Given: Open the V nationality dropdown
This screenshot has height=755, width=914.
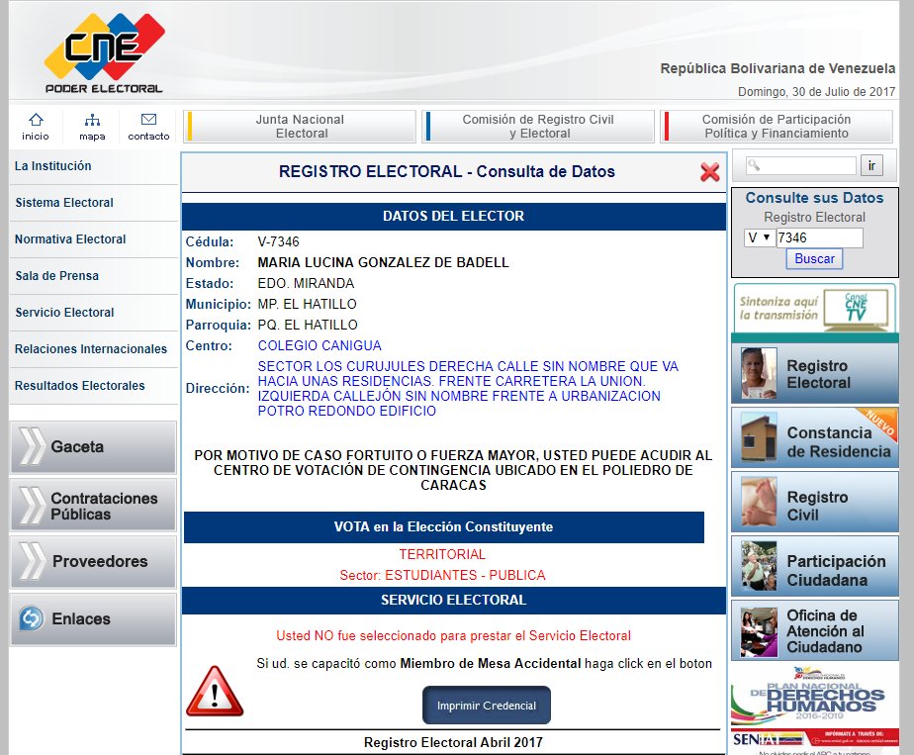Looking at the screenshot, I should [760, 237].
